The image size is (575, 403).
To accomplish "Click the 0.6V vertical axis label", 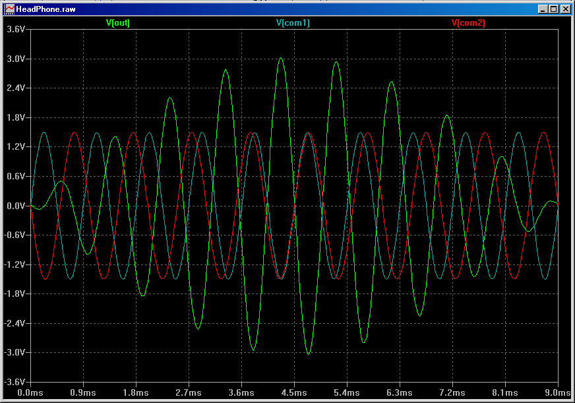I will point(16,176).
